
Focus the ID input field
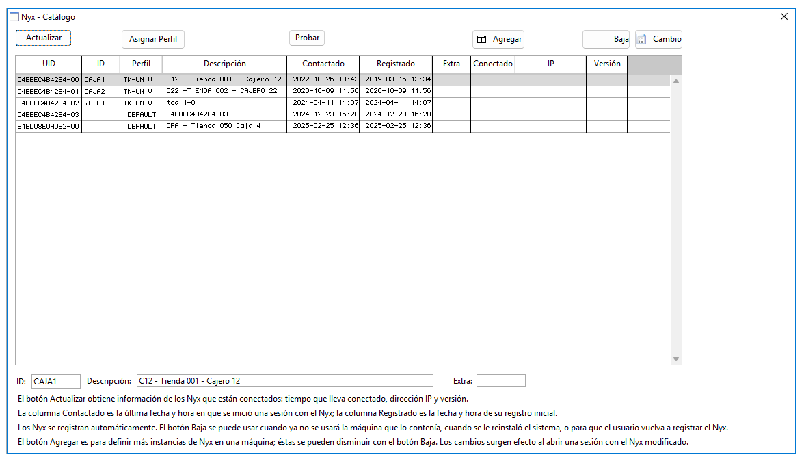[56, 381]
